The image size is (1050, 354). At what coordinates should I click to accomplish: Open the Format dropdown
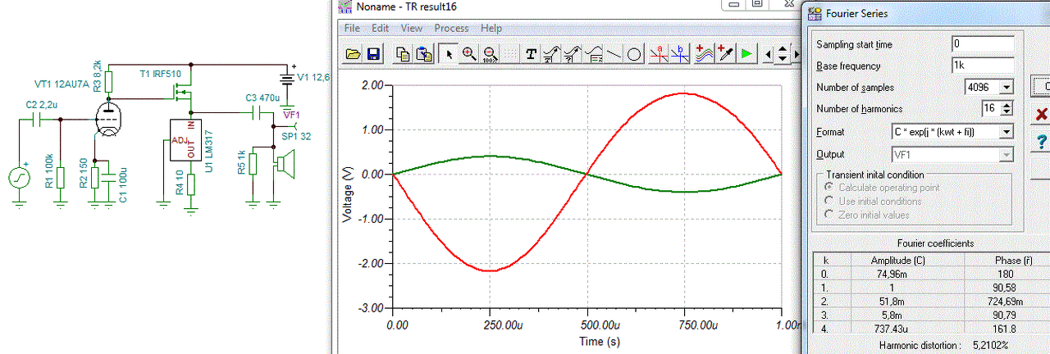pyautogui.click(x=1007, y=131)
